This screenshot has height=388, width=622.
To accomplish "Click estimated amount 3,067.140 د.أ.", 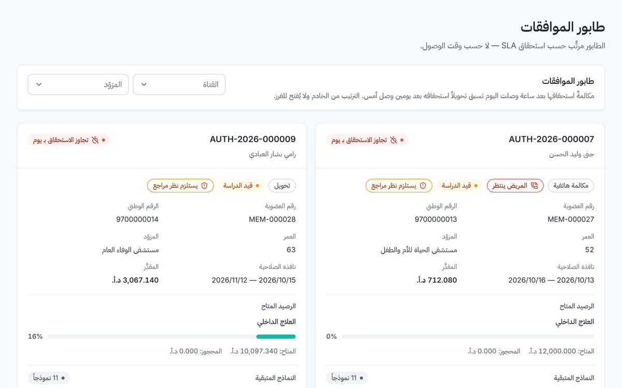I will [x=135, y=280].
